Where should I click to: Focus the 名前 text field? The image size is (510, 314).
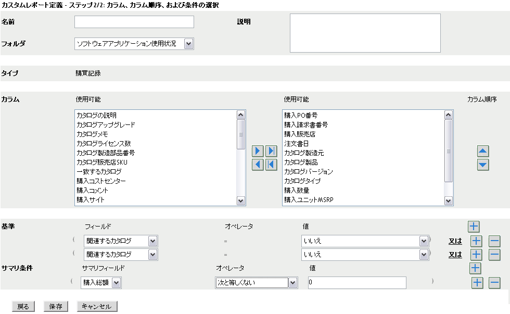(x=134, y=22)
